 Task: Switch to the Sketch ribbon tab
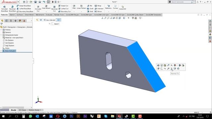[12, 15]
